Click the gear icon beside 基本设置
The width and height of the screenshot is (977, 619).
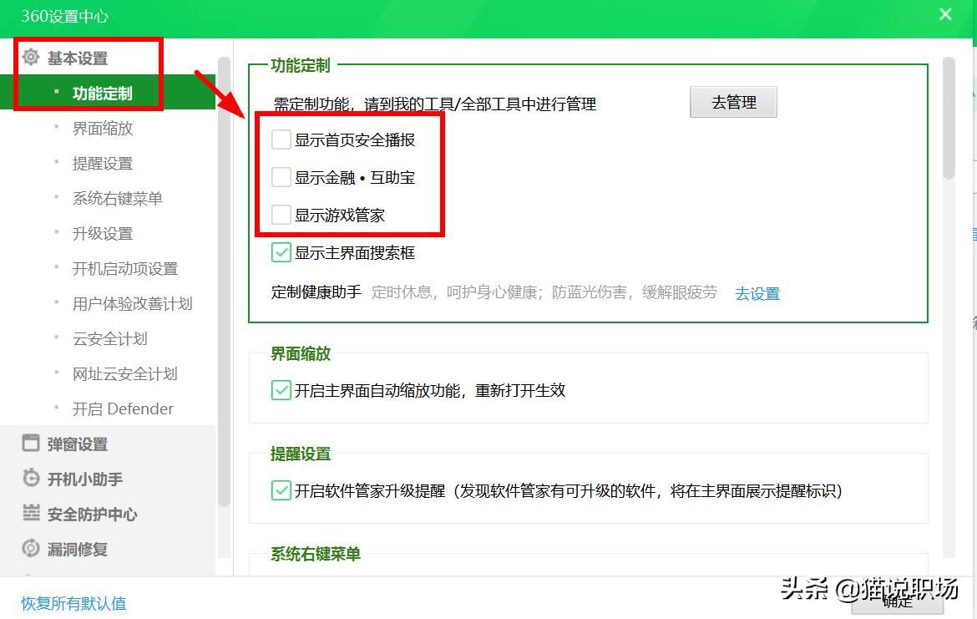(31, 58)
